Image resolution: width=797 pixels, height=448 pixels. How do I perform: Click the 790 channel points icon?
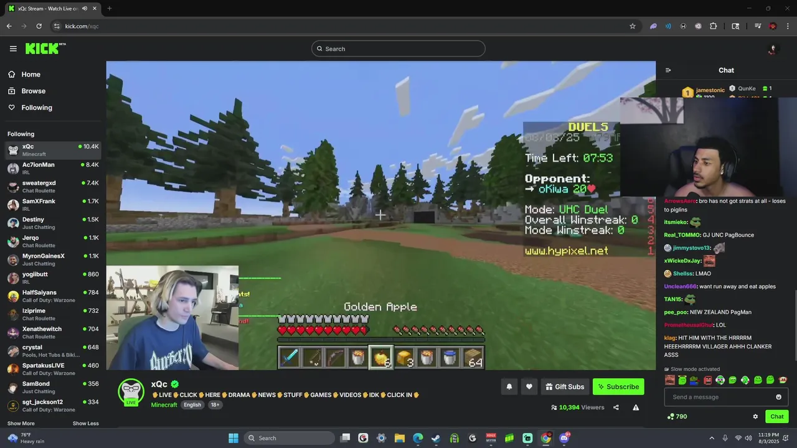670,416
